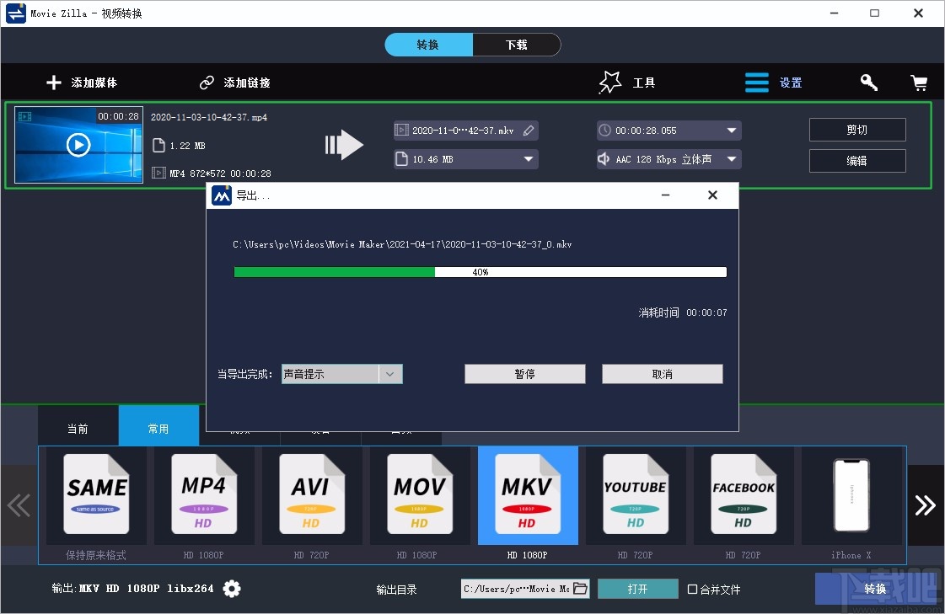Open 设置 via the hamburger menu icon

tap(756, 82)
